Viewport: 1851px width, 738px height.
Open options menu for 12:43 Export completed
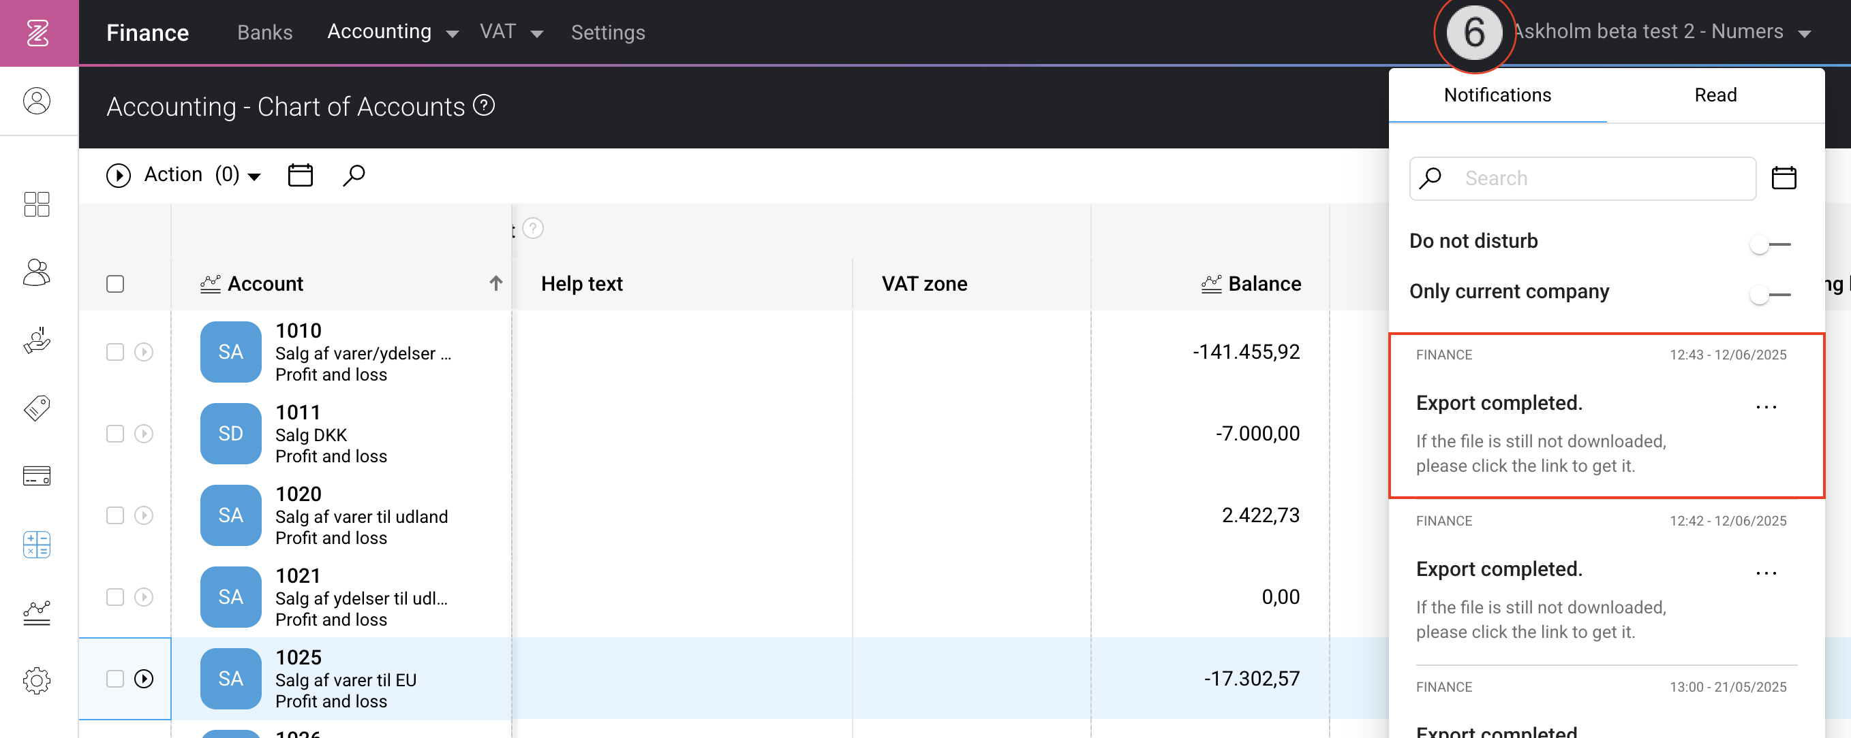[x=1766, y=407]
